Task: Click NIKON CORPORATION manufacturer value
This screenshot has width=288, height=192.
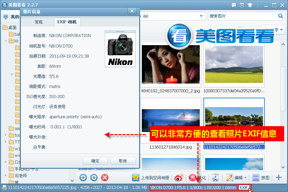Action: click(70, 35)
